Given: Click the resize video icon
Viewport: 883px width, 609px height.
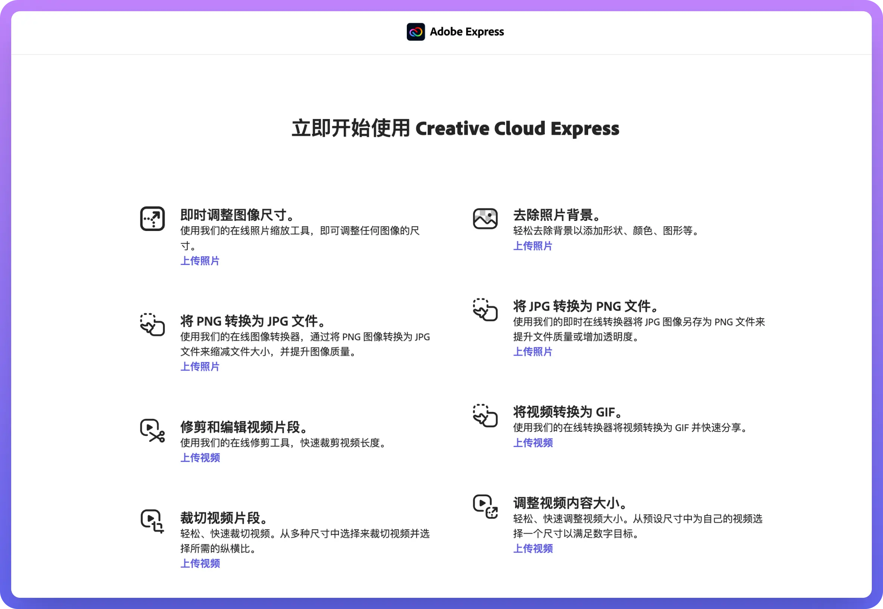Looking at the screenshot, I should point(485,506).
